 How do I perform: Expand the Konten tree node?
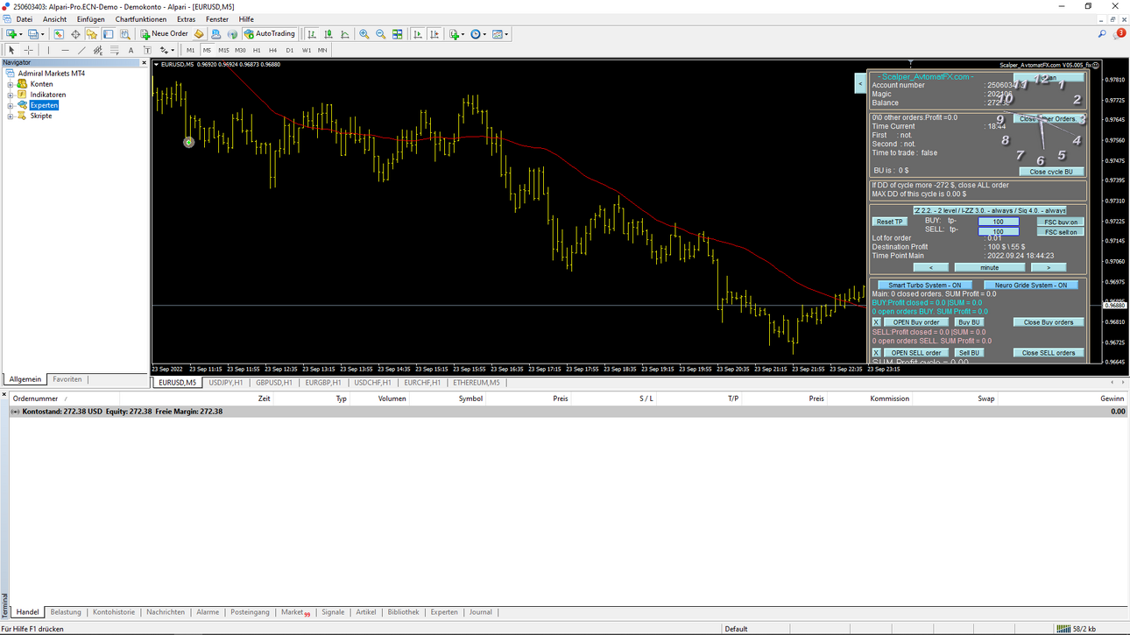point(11,84)
